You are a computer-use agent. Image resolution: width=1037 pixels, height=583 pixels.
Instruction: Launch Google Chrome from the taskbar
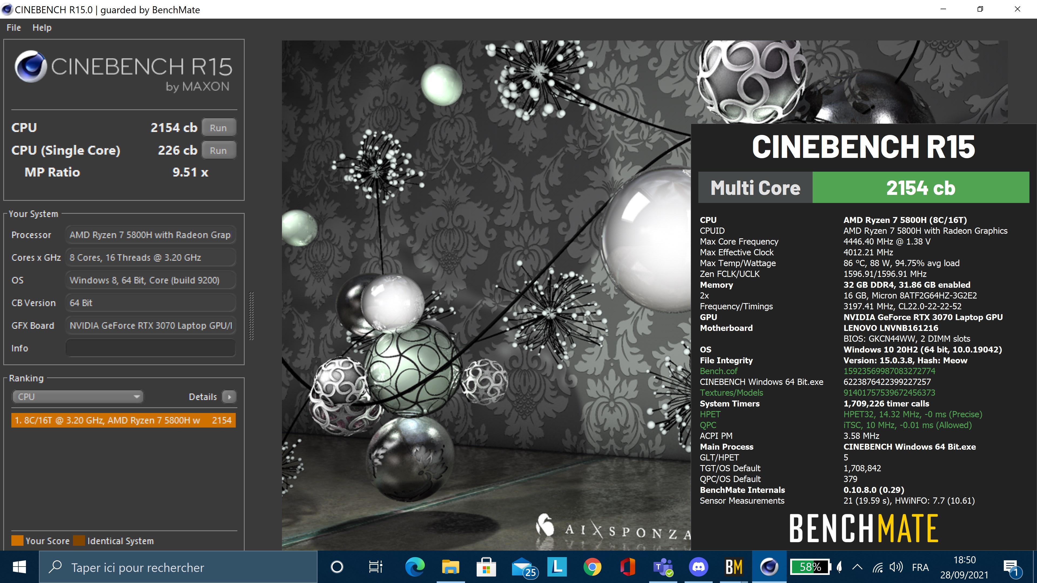click(592, 567)
